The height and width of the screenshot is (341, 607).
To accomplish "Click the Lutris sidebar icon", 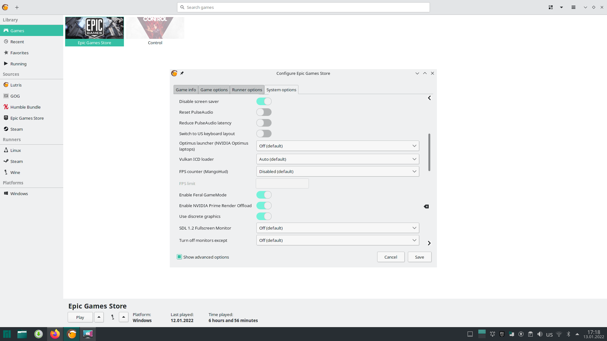I will [6, 85].
